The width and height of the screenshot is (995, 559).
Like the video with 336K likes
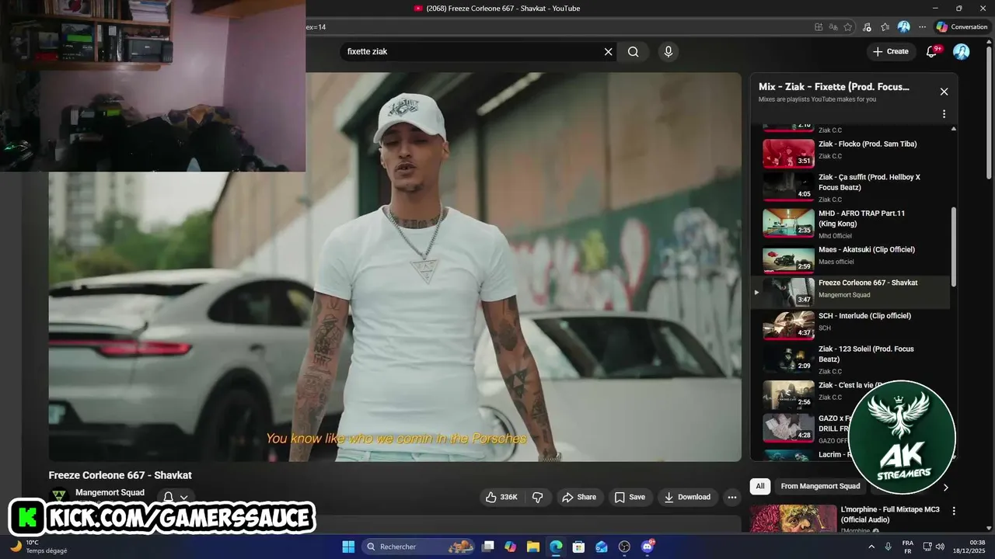pos(501,497)
